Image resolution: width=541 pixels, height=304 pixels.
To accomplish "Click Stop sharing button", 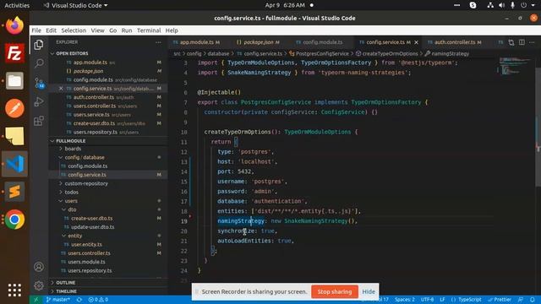I will tap(335, 291).
